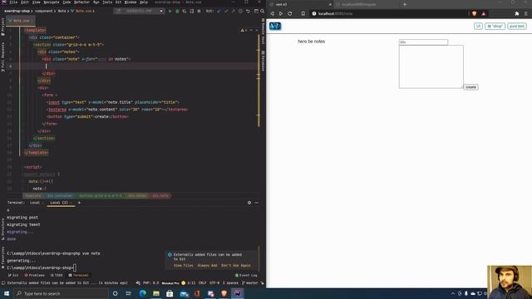Select the Note.vue editor tab
Viewport: 532px width, 299px height.
(21, 20)
